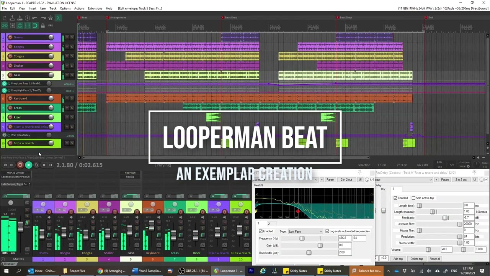Click the Play button in transport
The image size is (490, 276).
pos(28,165)
